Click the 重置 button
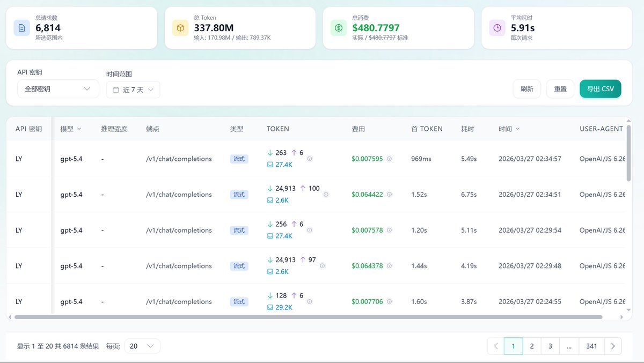This screenshot has height=363, width=644. point(560,89)
